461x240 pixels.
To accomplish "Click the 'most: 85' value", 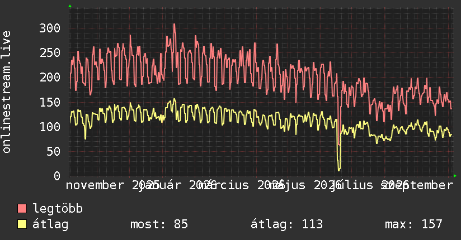I will pos(159,224).
